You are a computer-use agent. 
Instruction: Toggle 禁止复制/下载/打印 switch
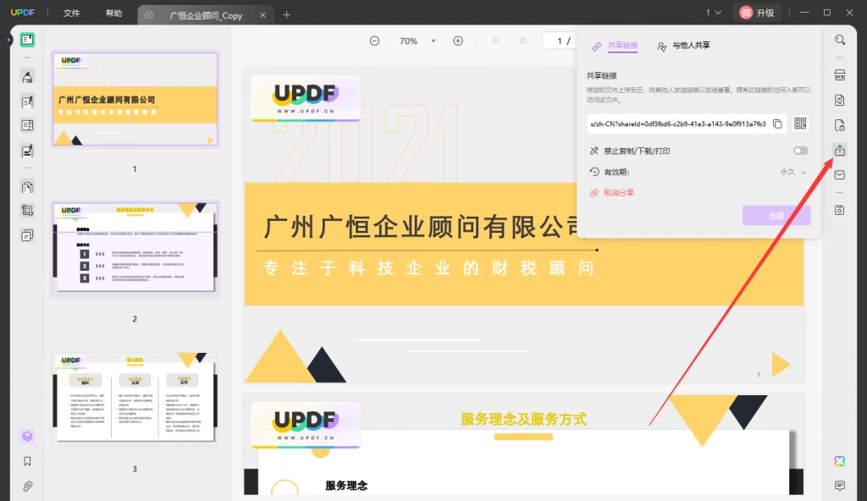(x=801, y=151)
